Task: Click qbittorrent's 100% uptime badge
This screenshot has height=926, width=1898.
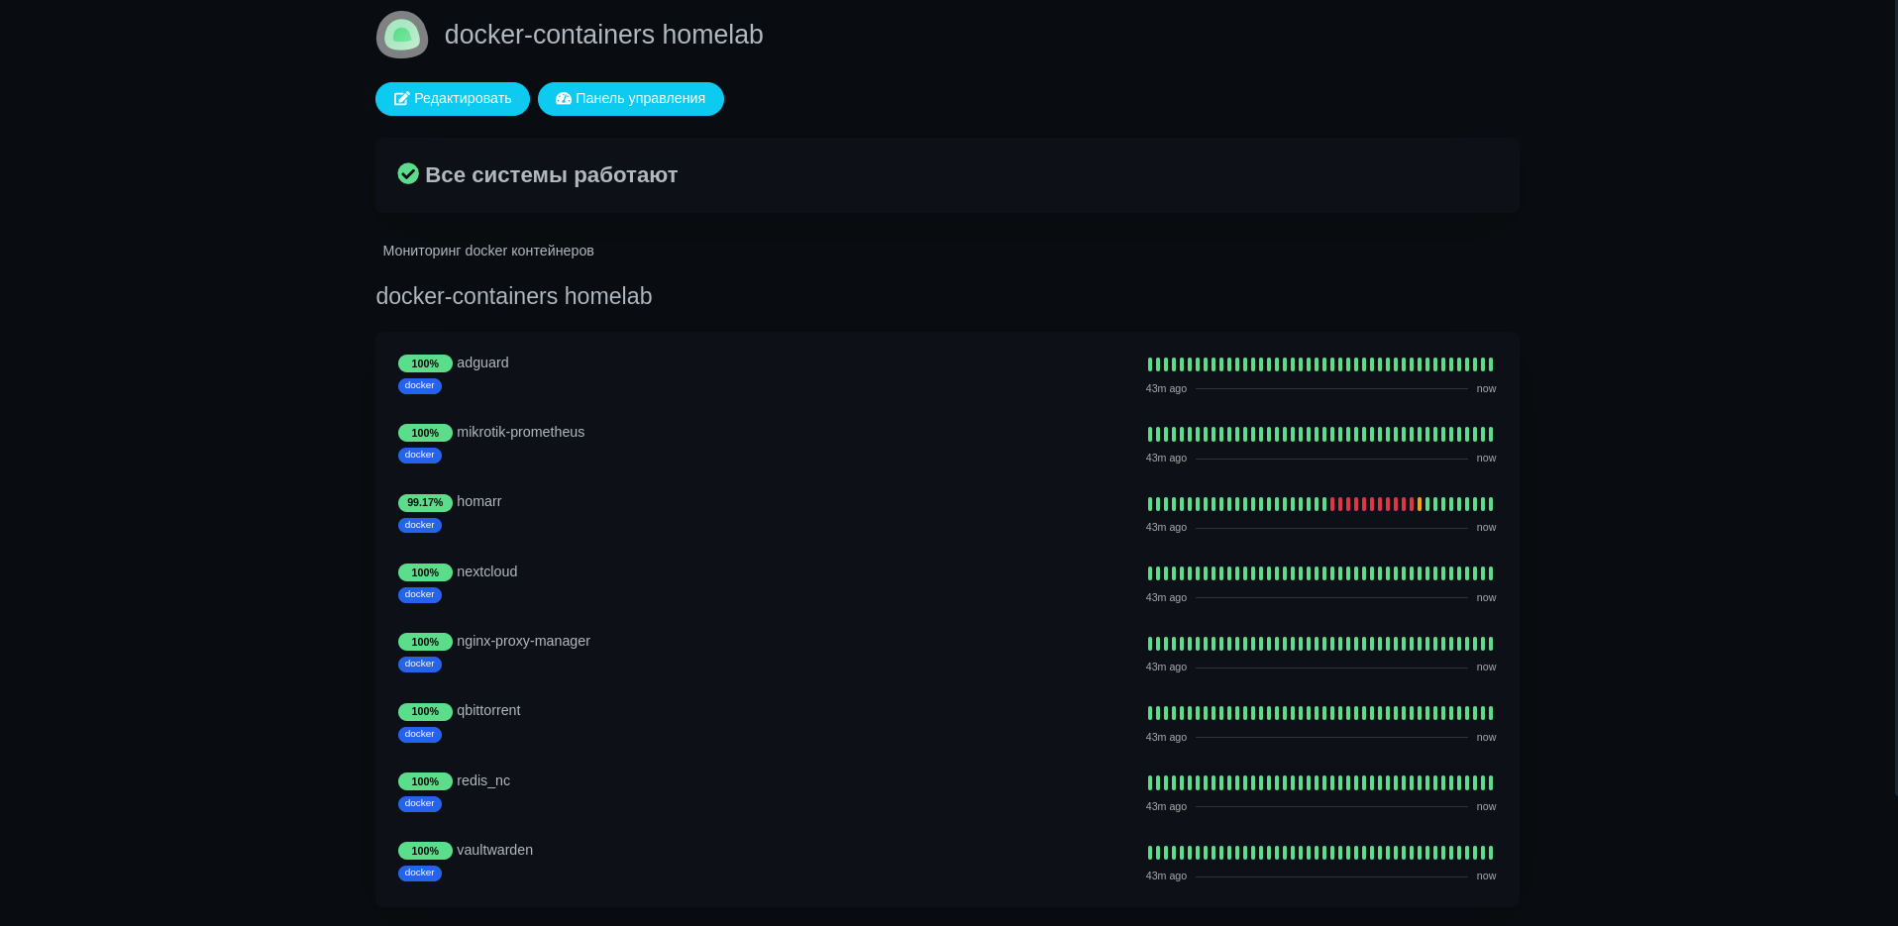Action: click(x=425, y=712)
